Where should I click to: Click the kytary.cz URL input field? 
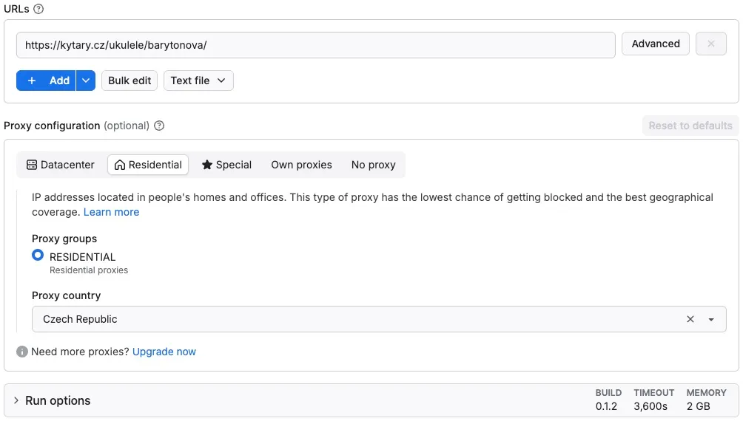315,45
